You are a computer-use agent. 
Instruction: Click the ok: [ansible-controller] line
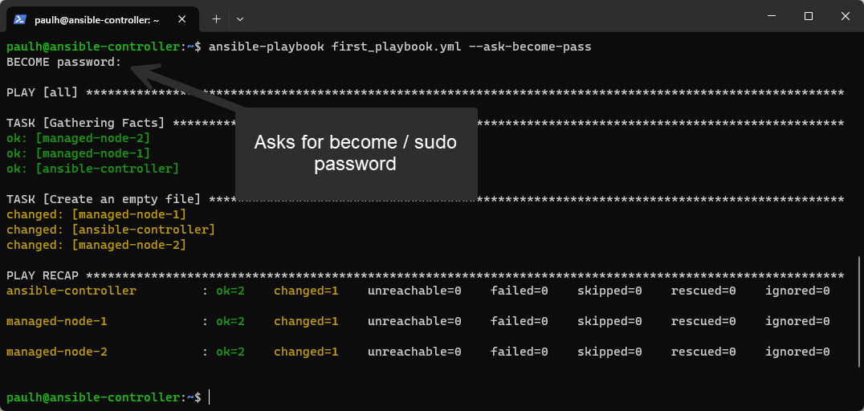[x=92, y=169]
